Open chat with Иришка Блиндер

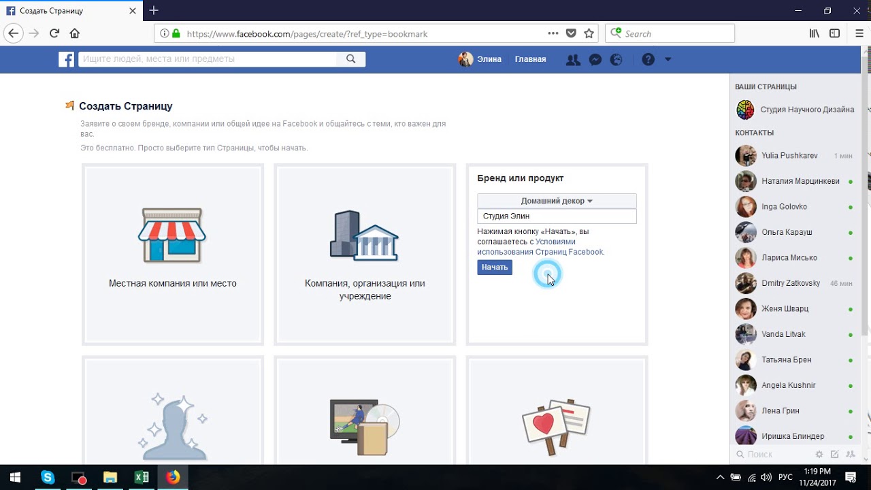(x=795, y=436)
